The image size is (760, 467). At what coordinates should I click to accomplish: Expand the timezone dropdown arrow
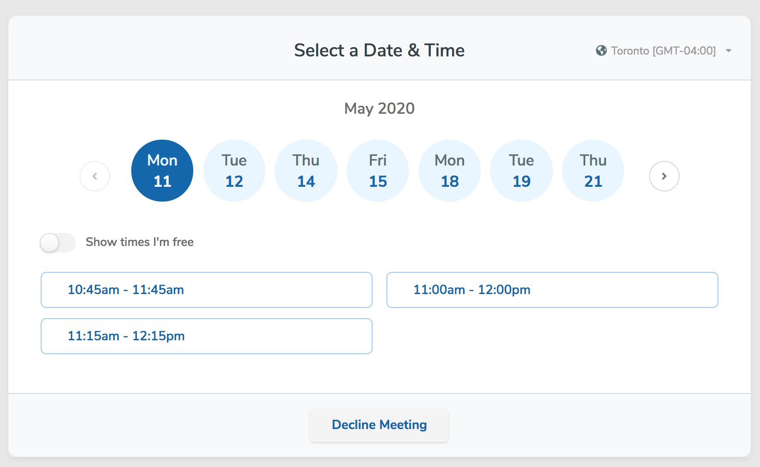[729, 51]
